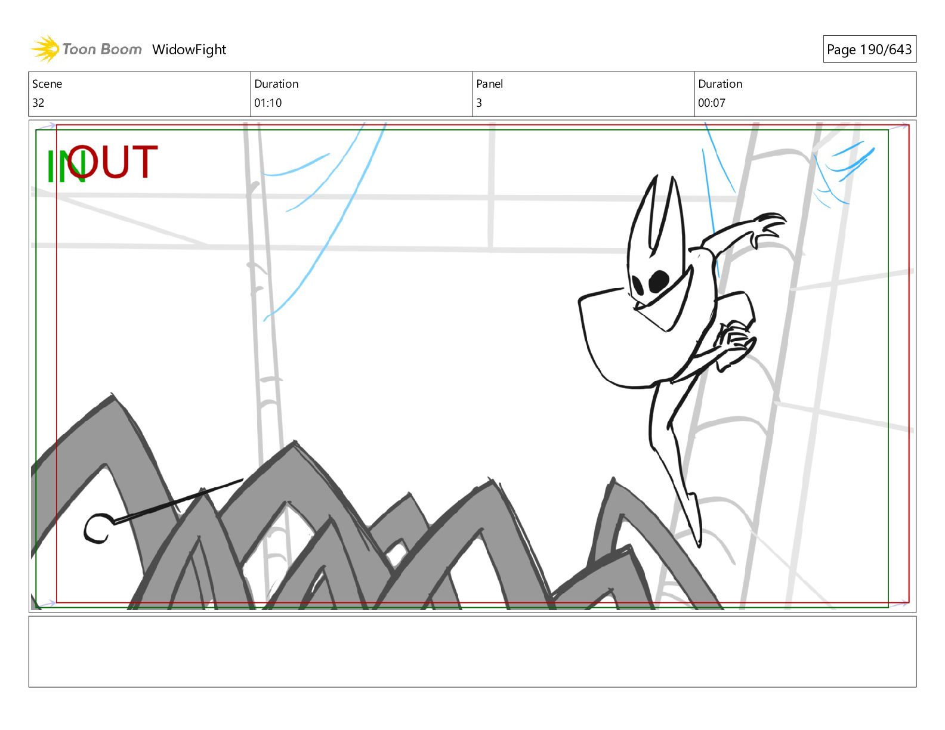945x730 pixels.
Task: Select the Scene label
Action: click(47, 83)
